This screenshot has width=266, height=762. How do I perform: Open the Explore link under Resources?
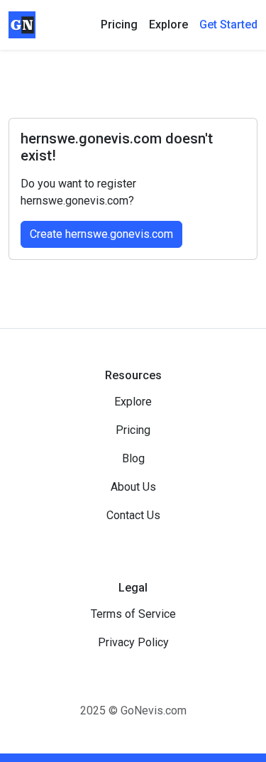[x=133, y=401]
